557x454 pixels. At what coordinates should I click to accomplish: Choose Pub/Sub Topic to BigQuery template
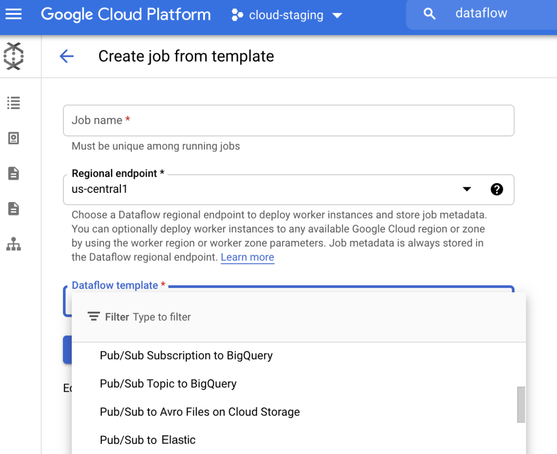coord(168,383)
